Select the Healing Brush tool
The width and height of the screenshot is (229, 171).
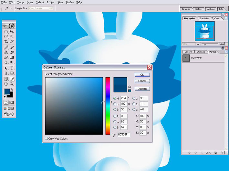(6, 47)
